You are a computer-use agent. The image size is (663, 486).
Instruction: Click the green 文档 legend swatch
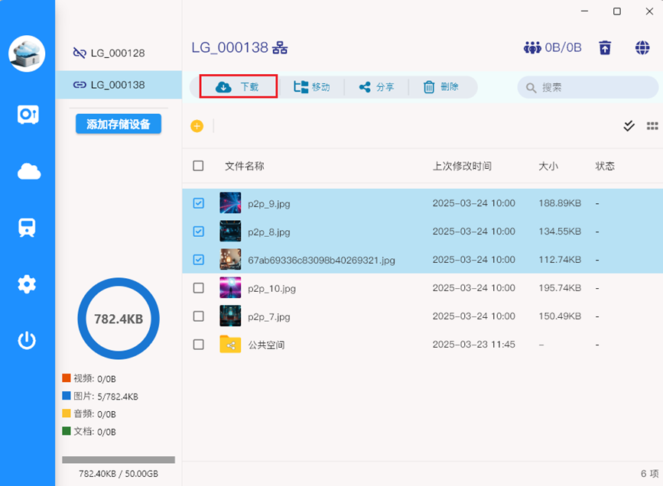tap(67, 431)
